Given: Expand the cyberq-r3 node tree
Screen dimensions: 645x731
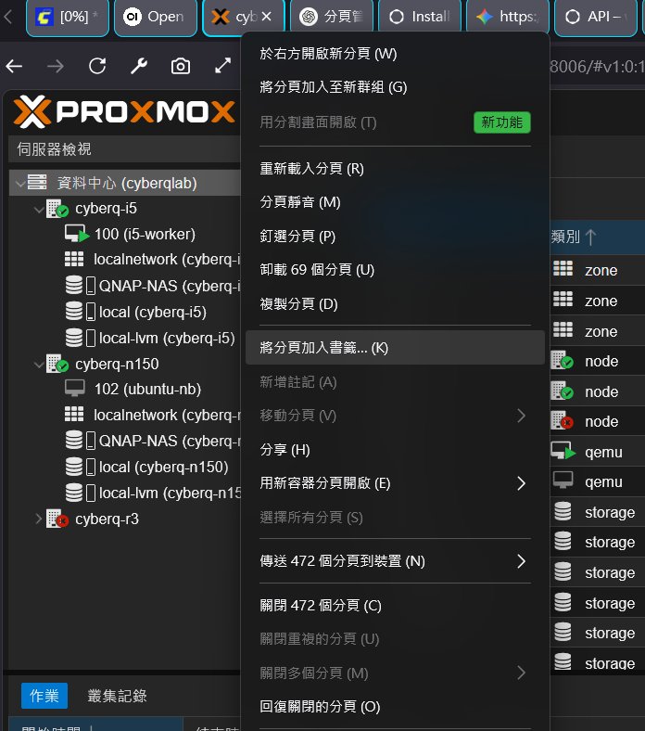Looking at the screenshot, I should [38, 519].
